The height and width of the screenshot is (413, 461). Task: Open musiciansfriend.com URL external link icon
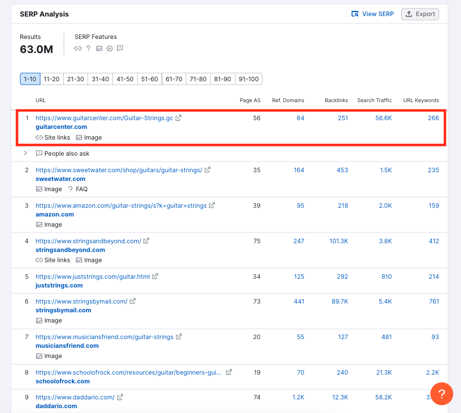pos(179,337)
